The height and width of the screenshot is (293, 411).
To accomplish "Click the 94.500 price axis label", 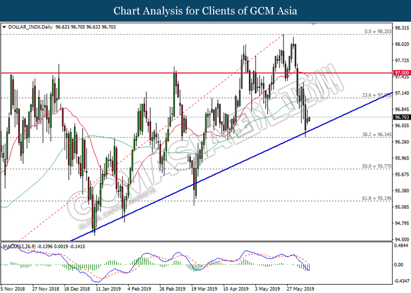I will [401, 239].
